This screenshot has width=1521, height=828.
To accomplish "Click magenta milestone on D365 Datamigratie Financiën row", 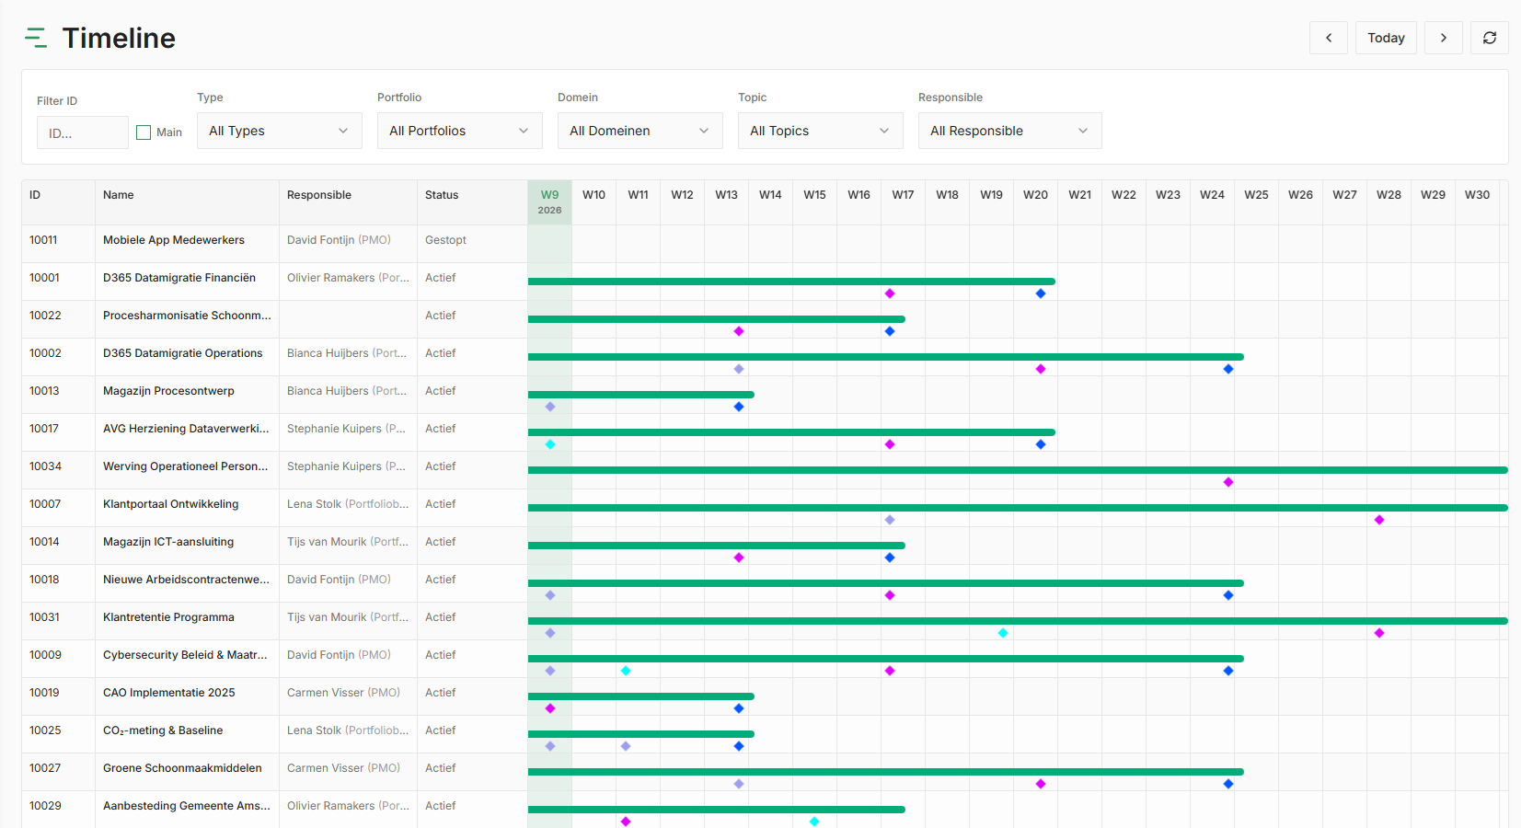I will click(x=890, y=293).
